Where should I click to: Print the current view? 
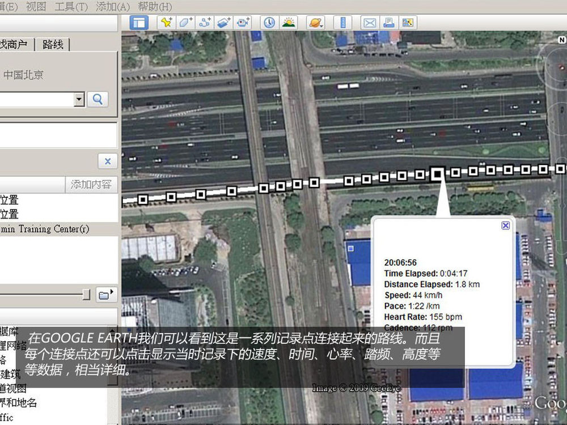pos(389,23)
